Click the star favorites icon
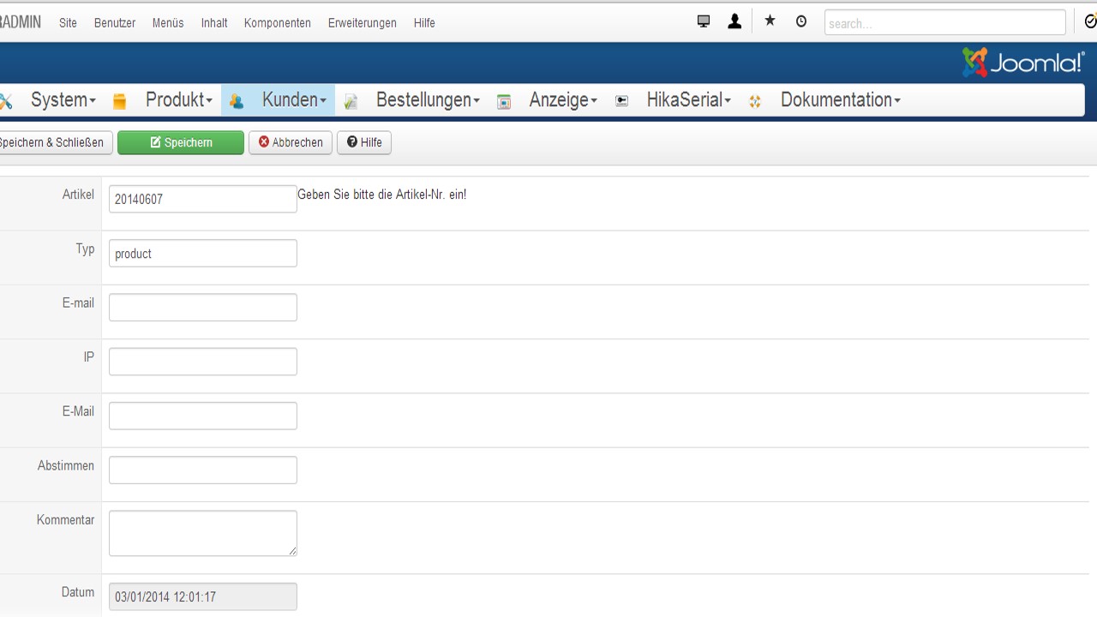This screenshot has height=617, width=1097. pos(770,21)
